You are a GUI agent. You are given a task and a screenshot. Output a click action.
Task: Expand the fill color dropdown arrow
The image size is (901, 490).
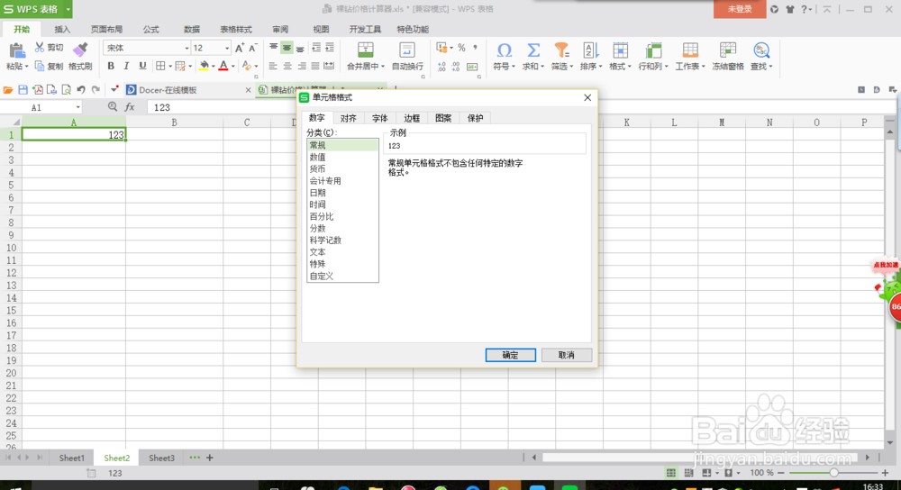tap(214, 67)
